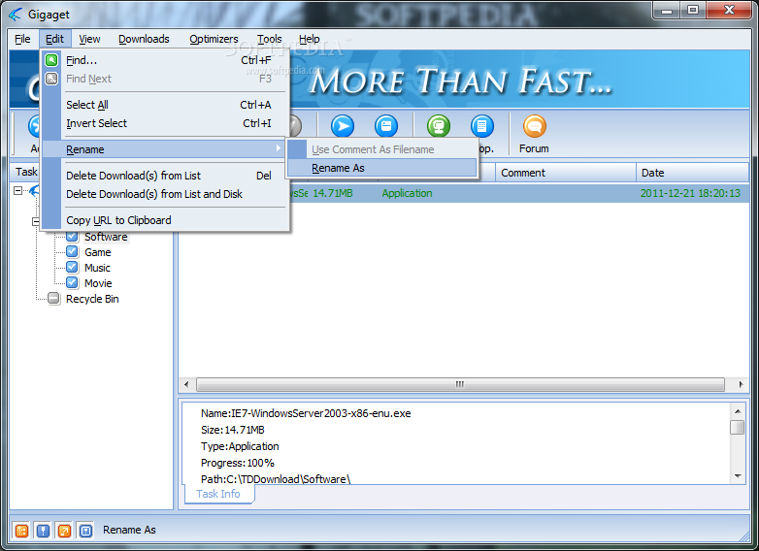Click the Rename submenu arrow
Image resolution: width=759 pixels, height=551 pixels.
(279, 148)
